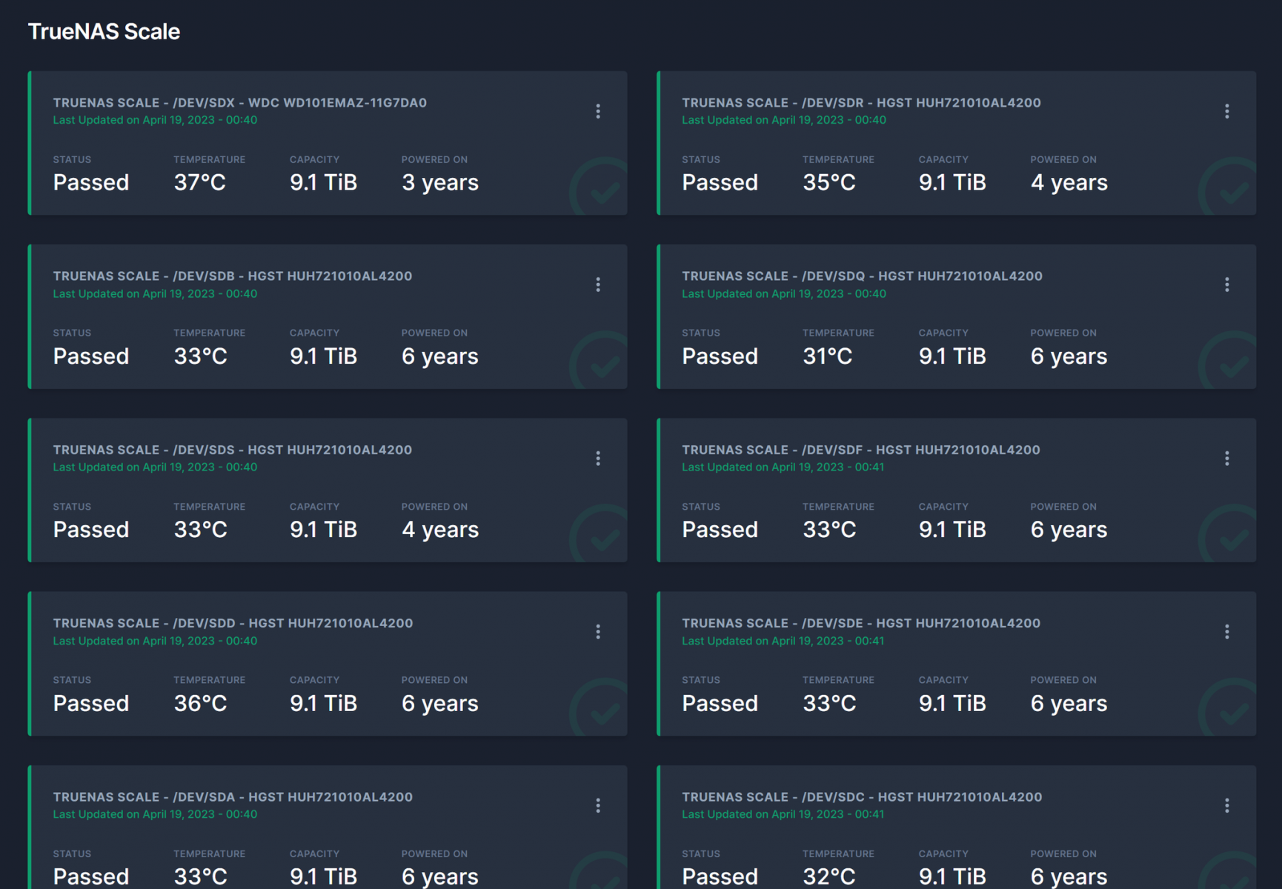Select the 37°C temperature on /dev/sdx
Viewport: 1282px width, 889px height.
coord(200,182)
